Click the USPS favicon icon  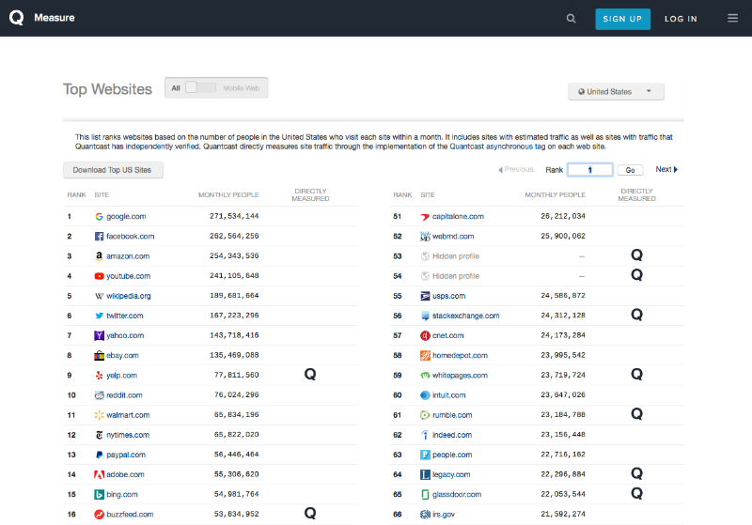point(425,296)
